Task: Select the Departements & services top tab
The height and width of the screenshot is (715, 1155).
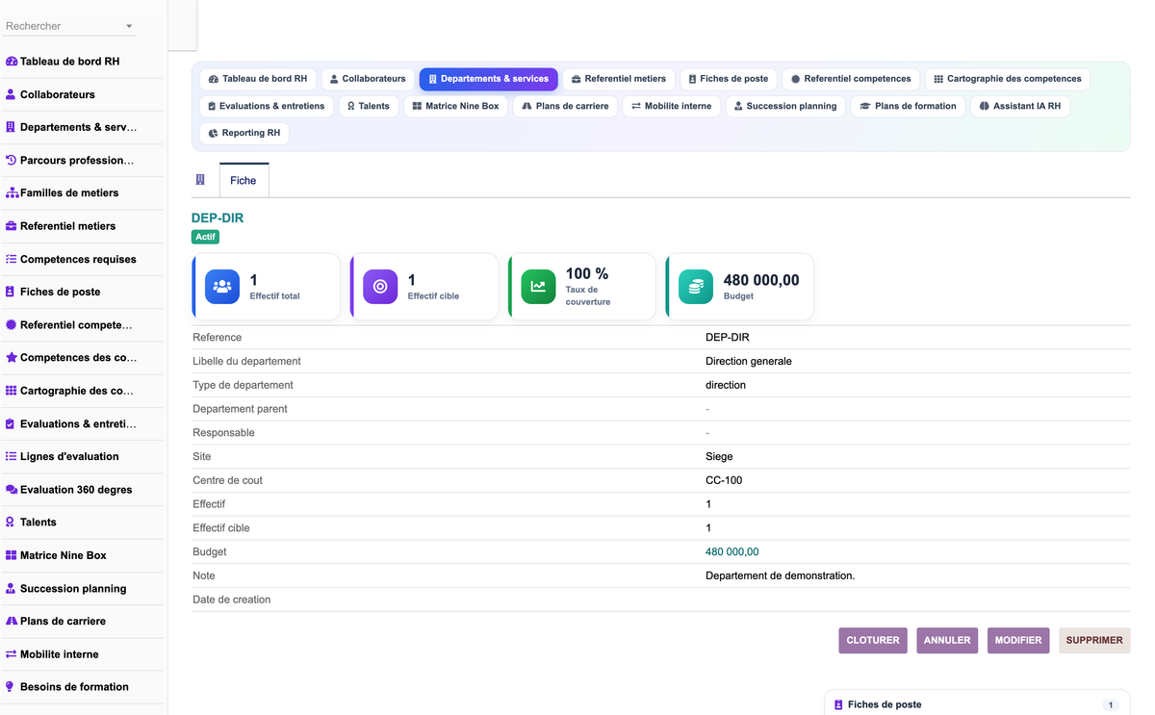Action: pos(488,79)
